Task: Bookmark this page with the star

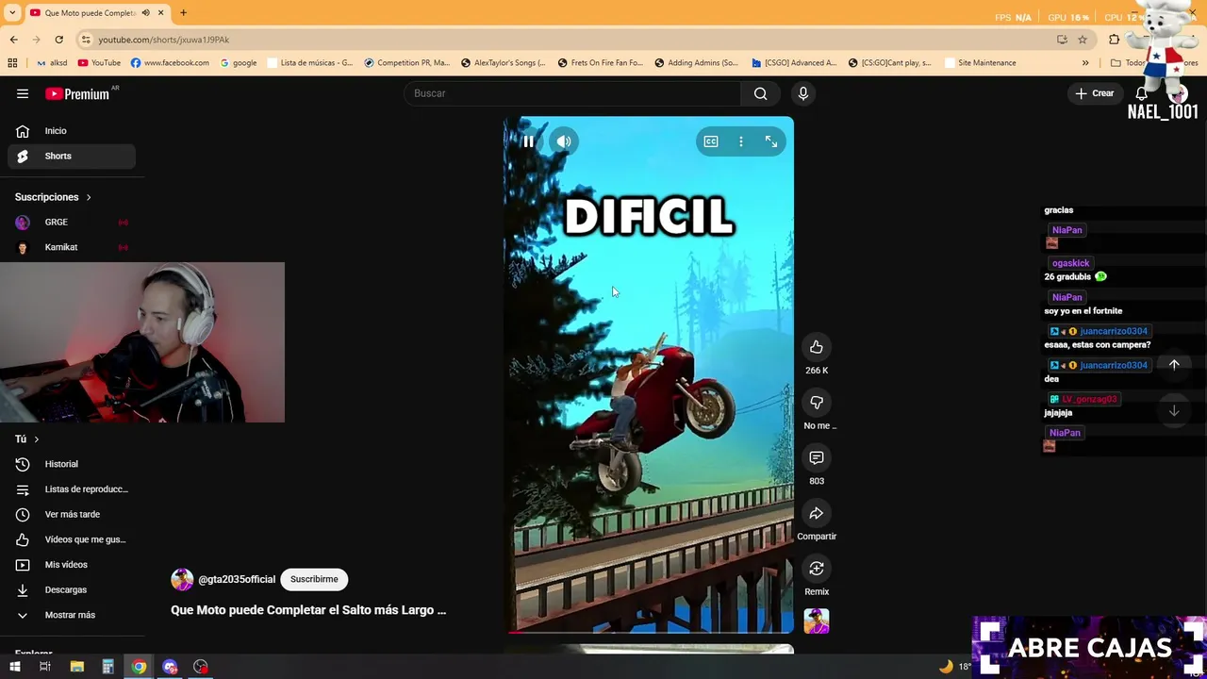Action: [1083, 40]
